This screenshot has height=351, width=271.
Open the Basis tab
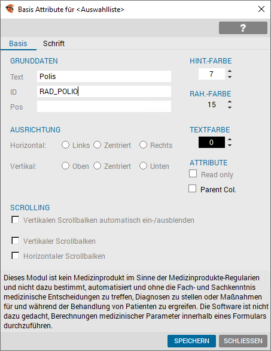[18, 44]
